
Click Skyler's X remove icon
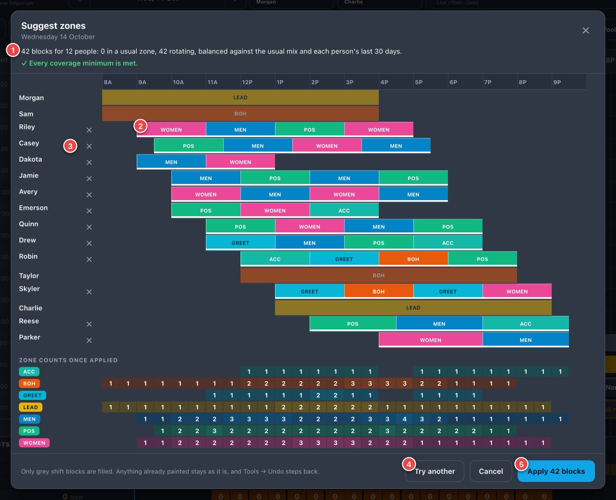coord(89,292)
